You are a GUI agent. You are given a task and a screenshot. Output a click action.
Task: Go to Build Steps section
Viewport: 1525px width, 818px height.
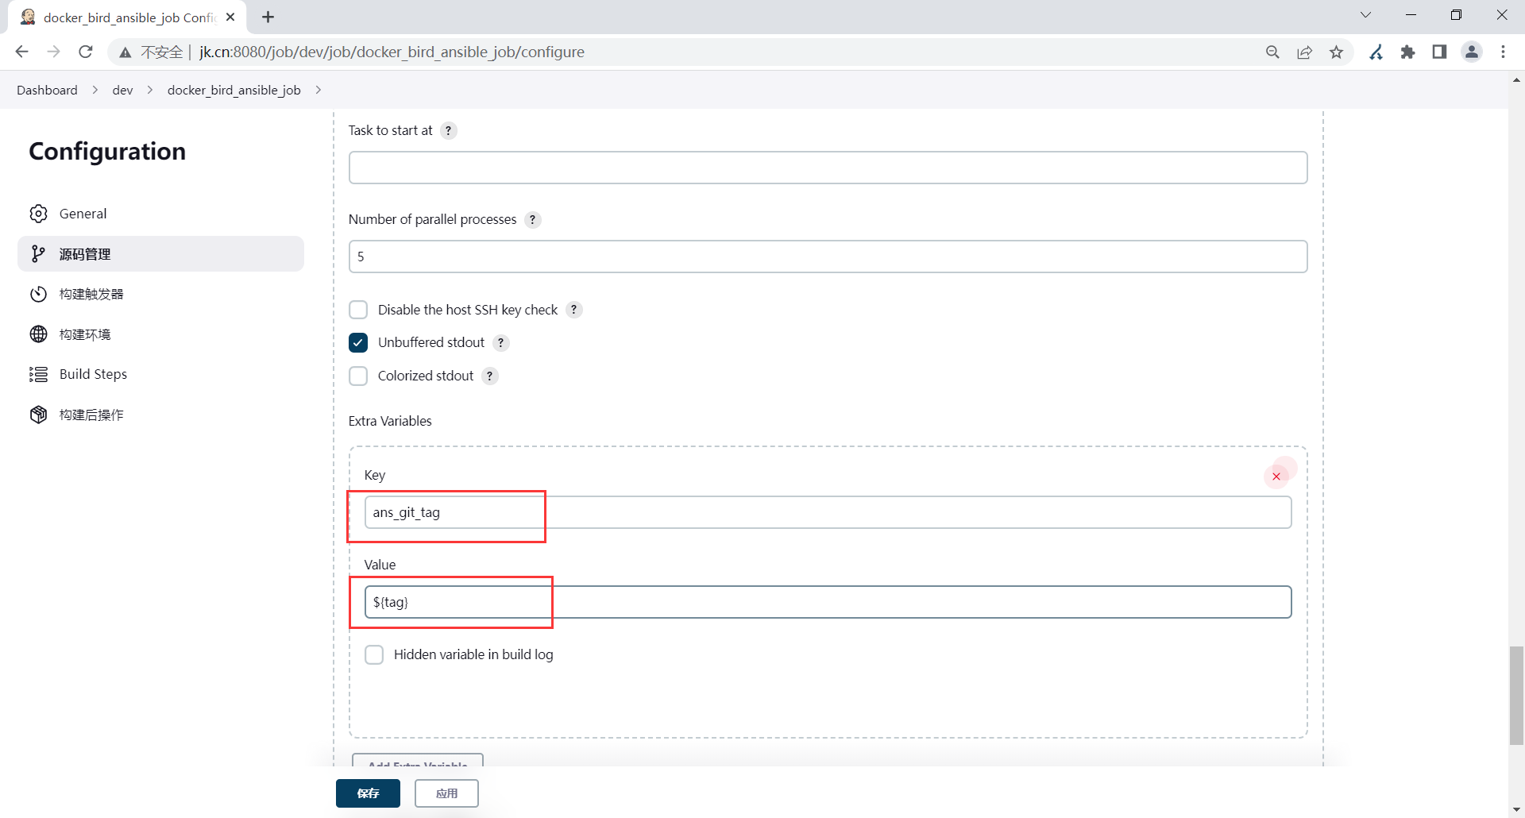pyautogui.click(x=93, y=375)
